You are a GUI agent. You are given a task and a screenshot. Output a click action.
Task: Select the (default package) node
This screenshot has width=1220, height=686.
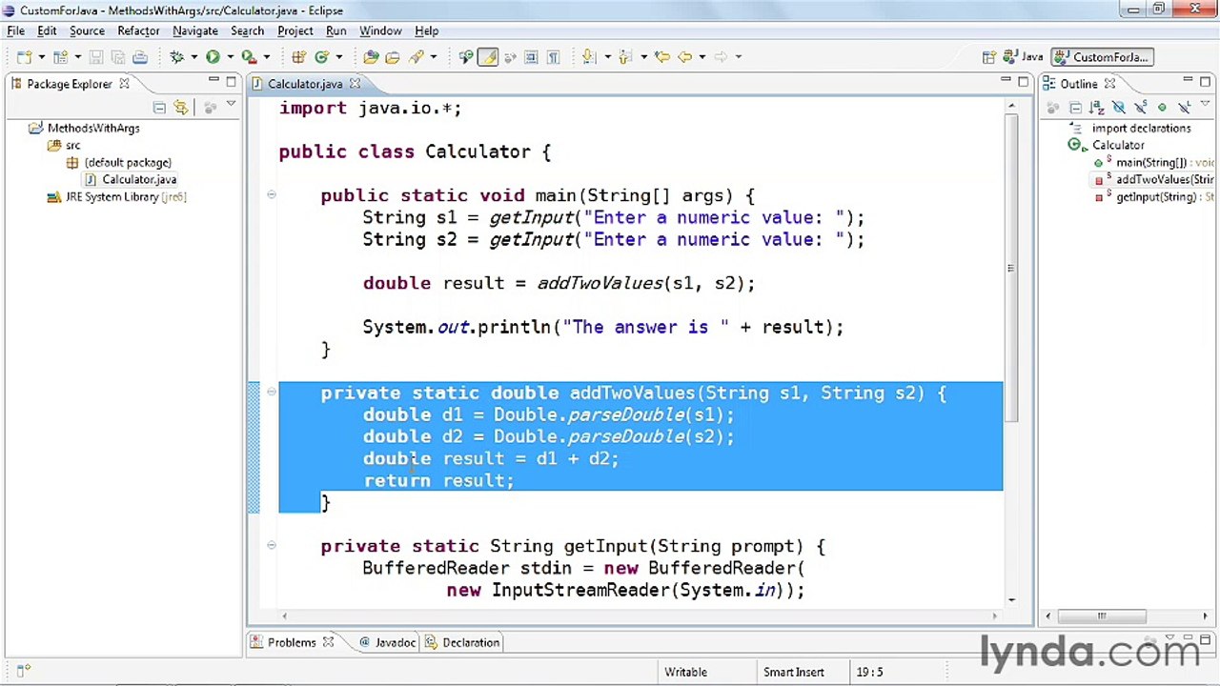pos(128,162)
